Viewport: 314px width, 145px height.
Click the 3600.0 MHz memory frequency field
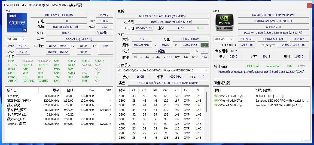[142, 45]
